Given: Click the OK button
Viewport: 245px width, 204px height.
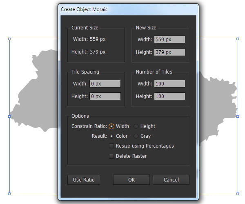Looking at the screenshot, I should (131, 180).
